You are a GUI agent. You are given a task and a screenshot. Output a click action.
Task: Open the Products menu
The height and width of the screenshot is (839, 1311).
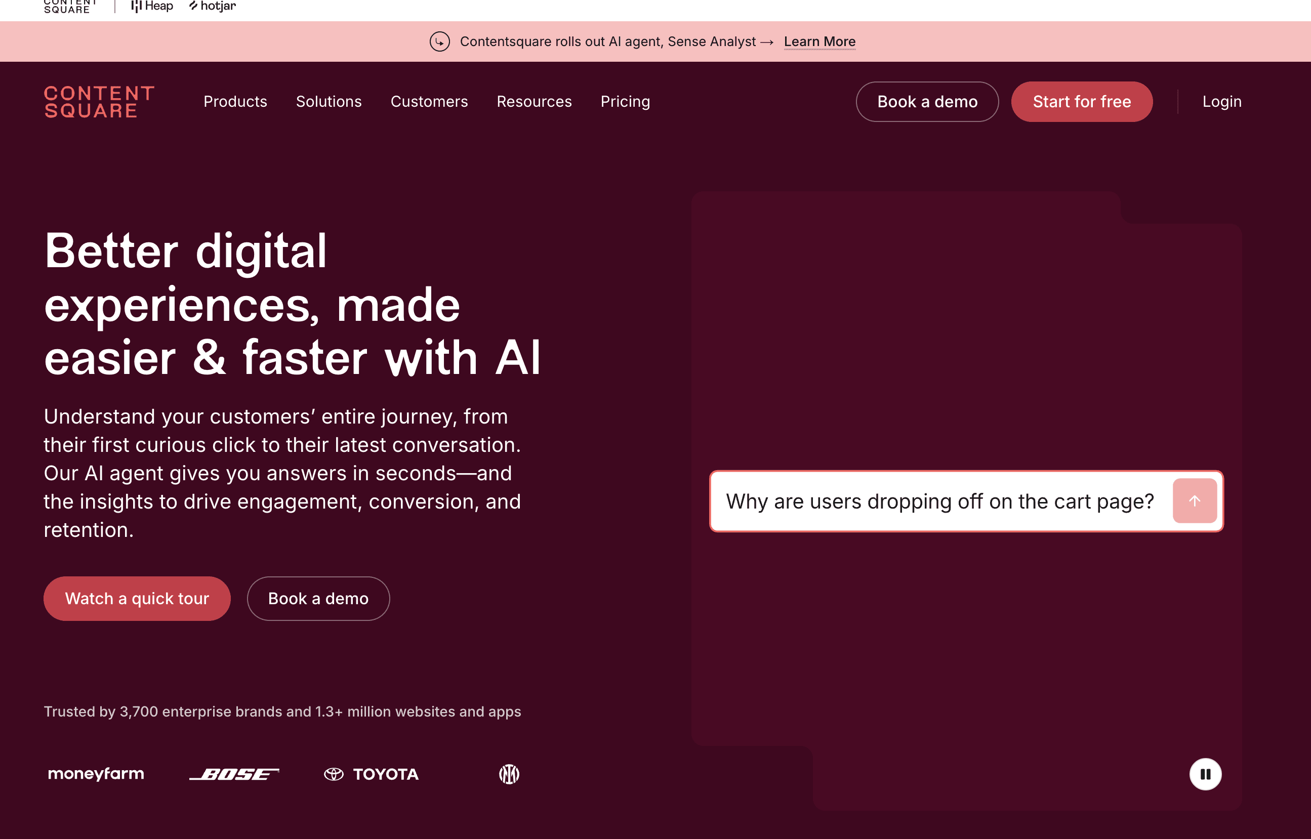pos(235,102)
